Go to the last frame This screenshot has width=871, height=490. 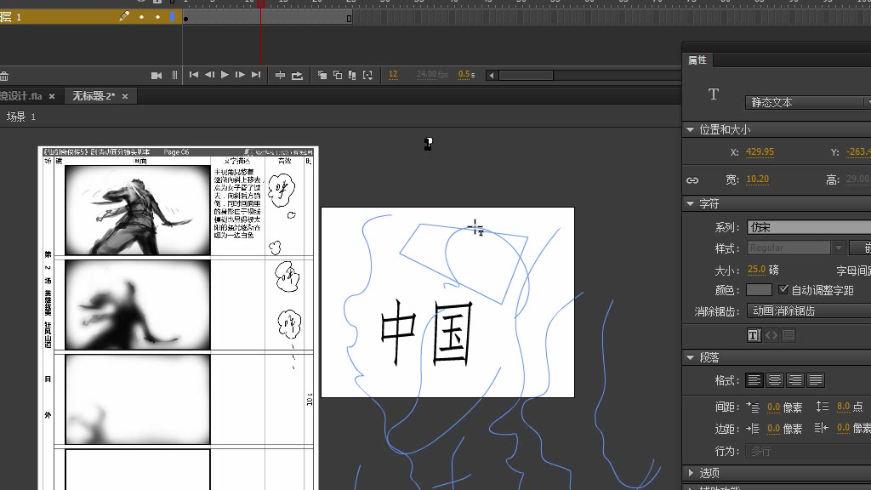point(255,75)
